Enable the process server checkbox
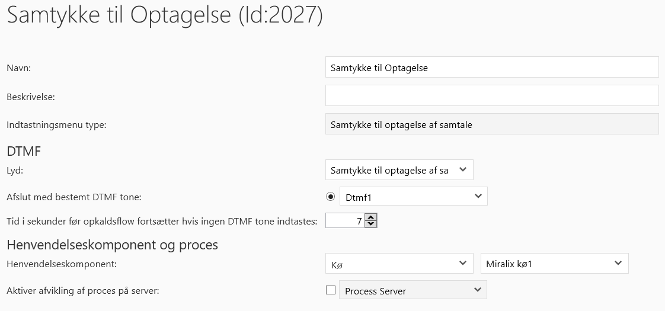Screen dimensions: 665x311 (331, 290)
